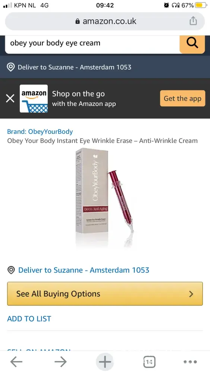210x373 pixels.
Task: Tap the eye cream product image
Action: pyautogui.click(x=105, y=197)
